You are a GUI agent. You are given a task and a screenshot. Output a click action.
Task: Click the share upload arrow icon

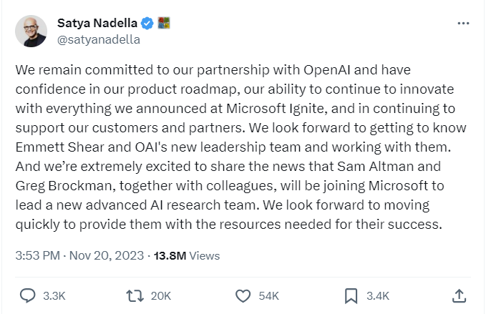(460, 294)
